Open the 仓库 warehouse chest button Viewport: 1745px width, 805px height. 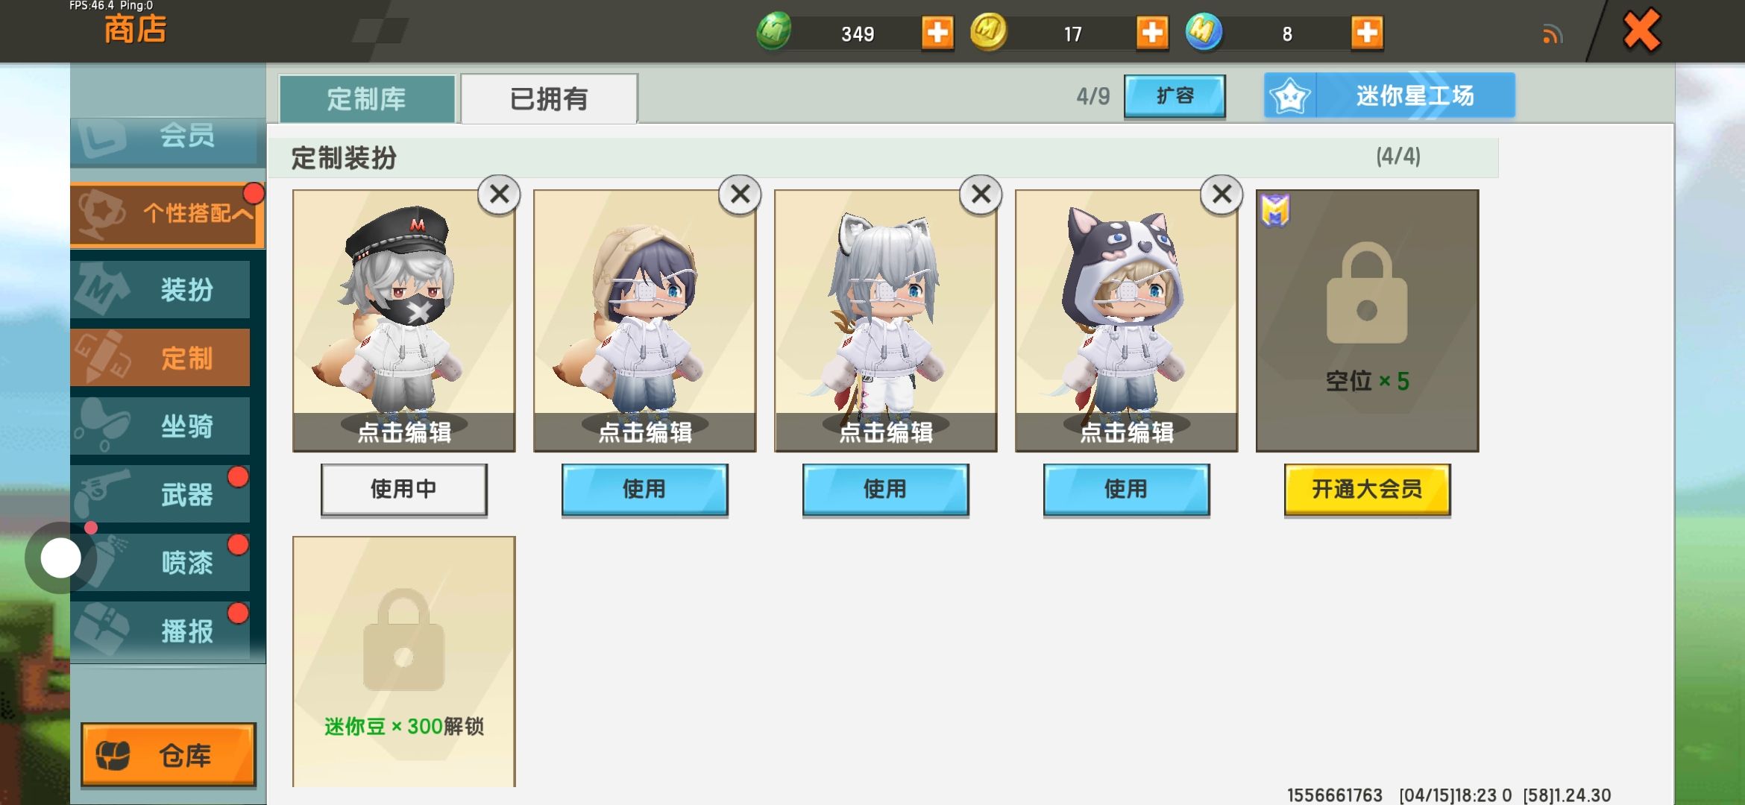coord(169,755)
